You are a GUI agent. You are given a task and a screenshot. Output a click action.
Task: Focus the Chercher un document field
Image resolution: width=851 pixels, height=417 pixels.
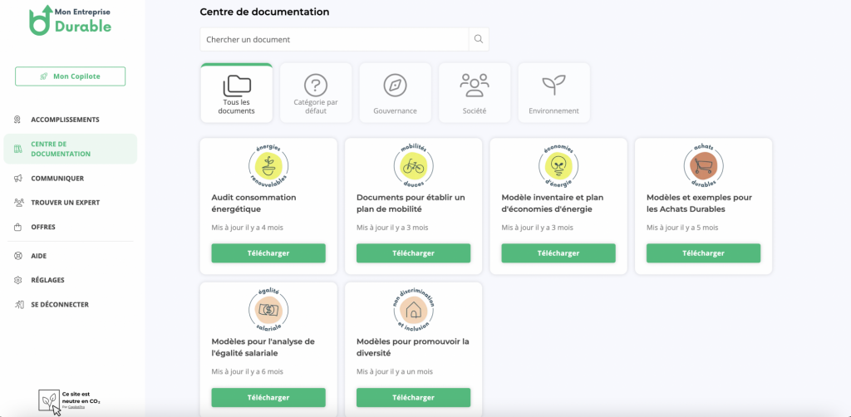tap(334, 39)
